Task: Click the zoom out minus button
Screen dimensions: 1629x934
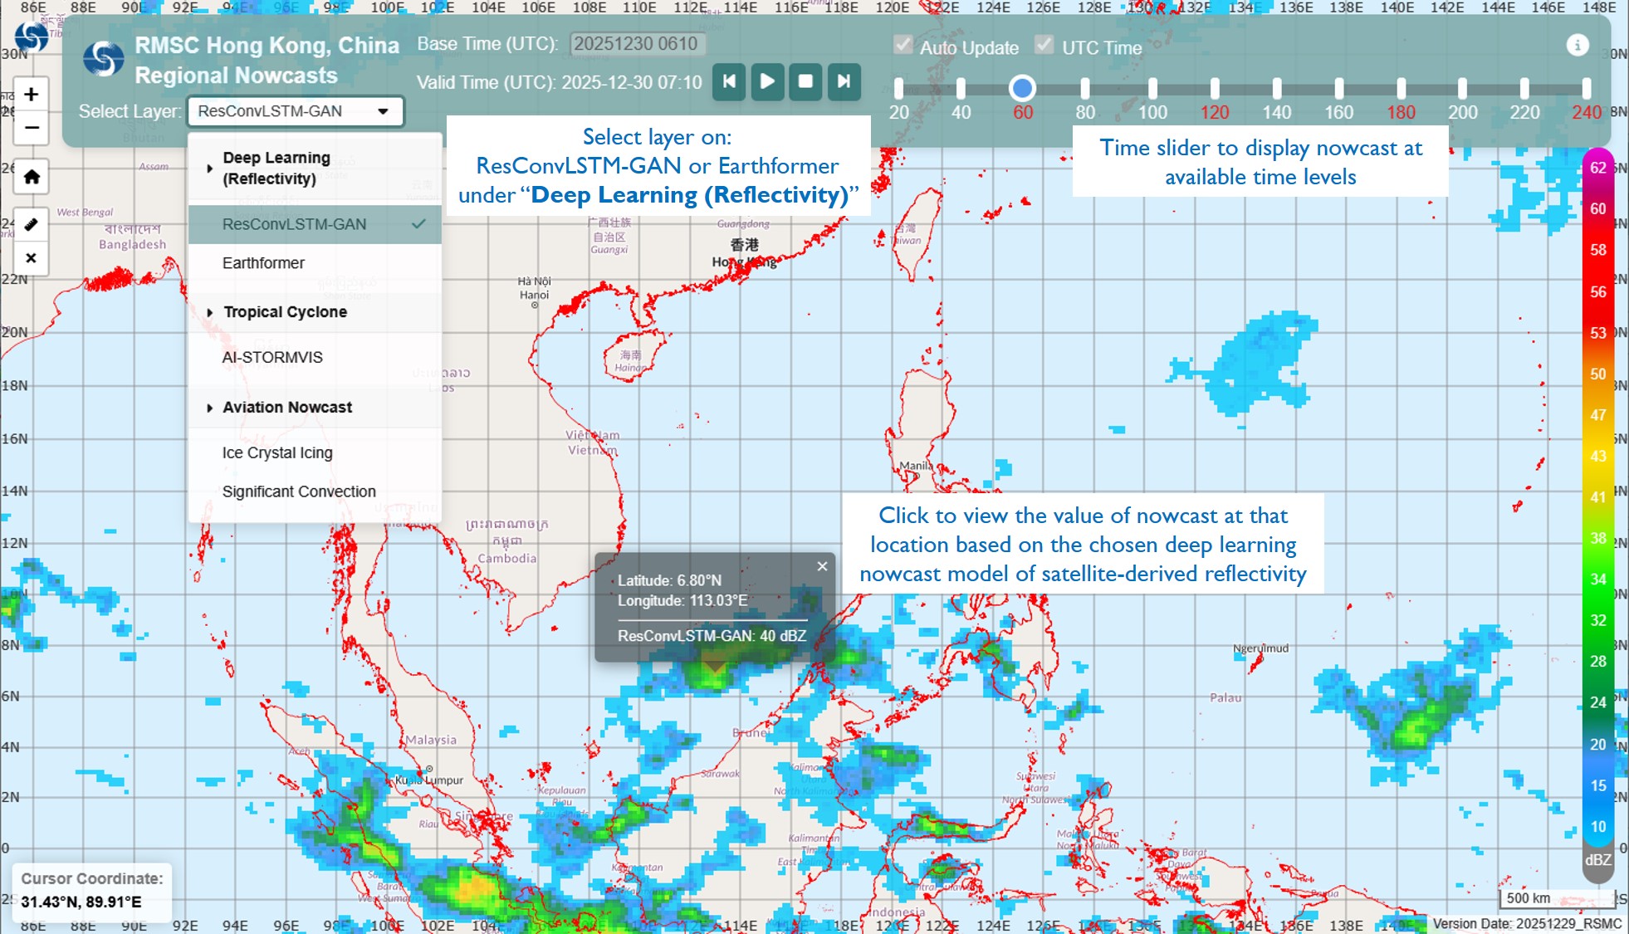Action: tap(31, 128)
